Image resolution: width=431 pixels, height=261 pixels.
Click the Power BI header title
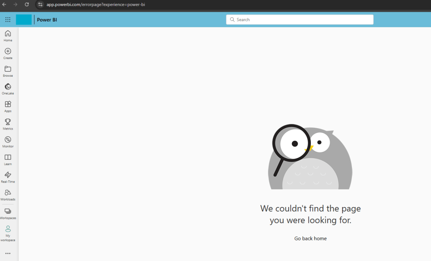coord(47,19)
